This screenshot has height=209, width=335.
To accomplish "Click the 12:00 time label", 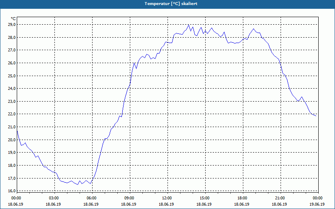I will tap(167, 198).
